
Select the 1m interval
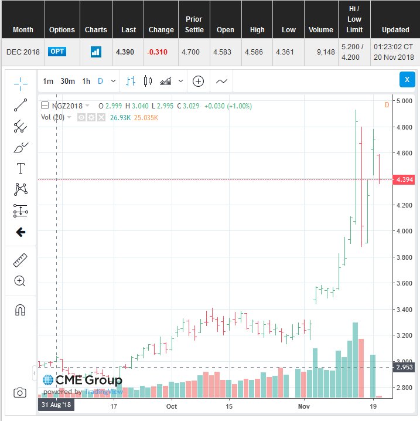pyautogui.click(x=48, y=81)
